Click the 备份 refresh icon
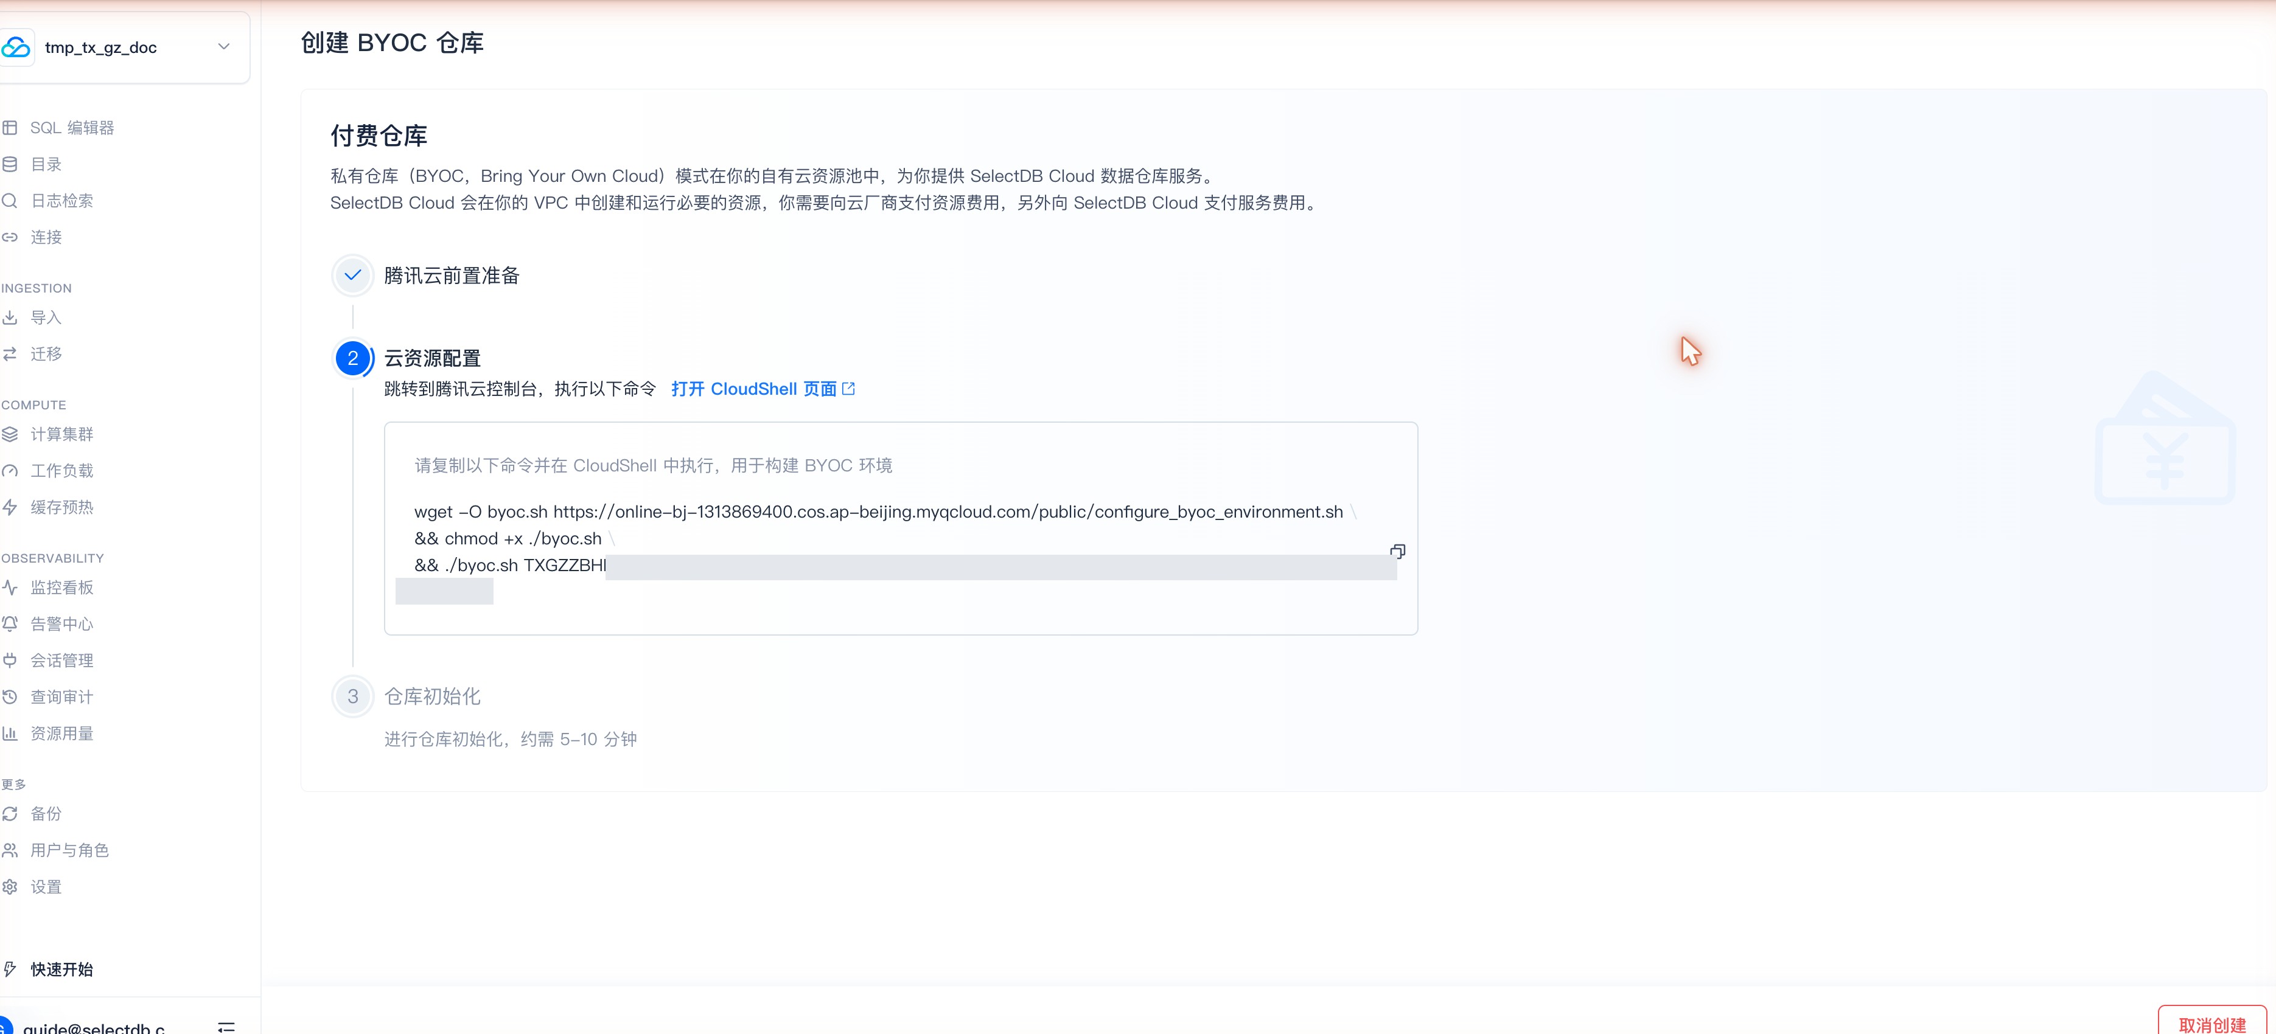2276x1034 pixels. (x=10, y=813)
